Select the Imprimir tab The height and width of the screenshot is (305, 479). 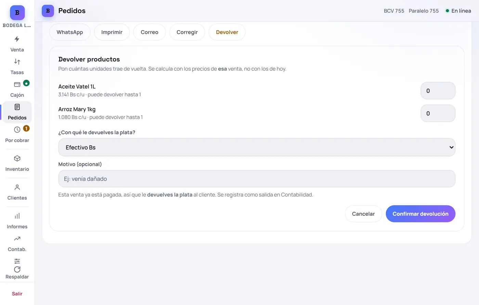[112, 32]
